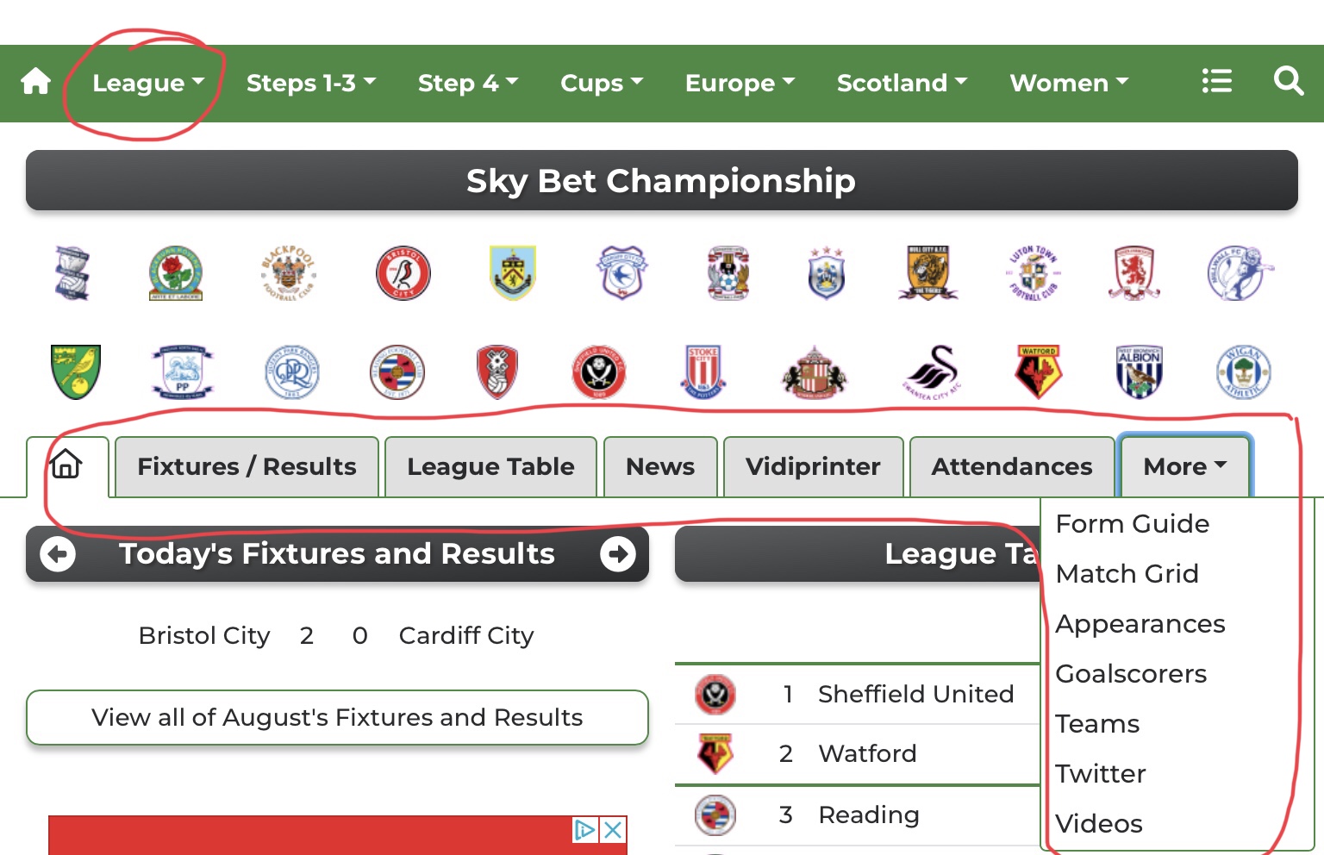The image size is (1324, 855).
Task: Switch to the Fixtures / Results tab
Action: point(247,466)
